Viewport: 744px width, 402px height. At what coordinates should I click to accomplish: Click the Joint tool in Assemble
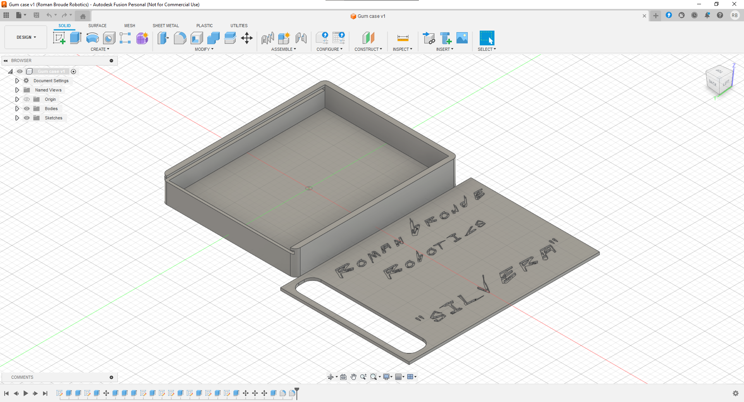tap(301, 38)
